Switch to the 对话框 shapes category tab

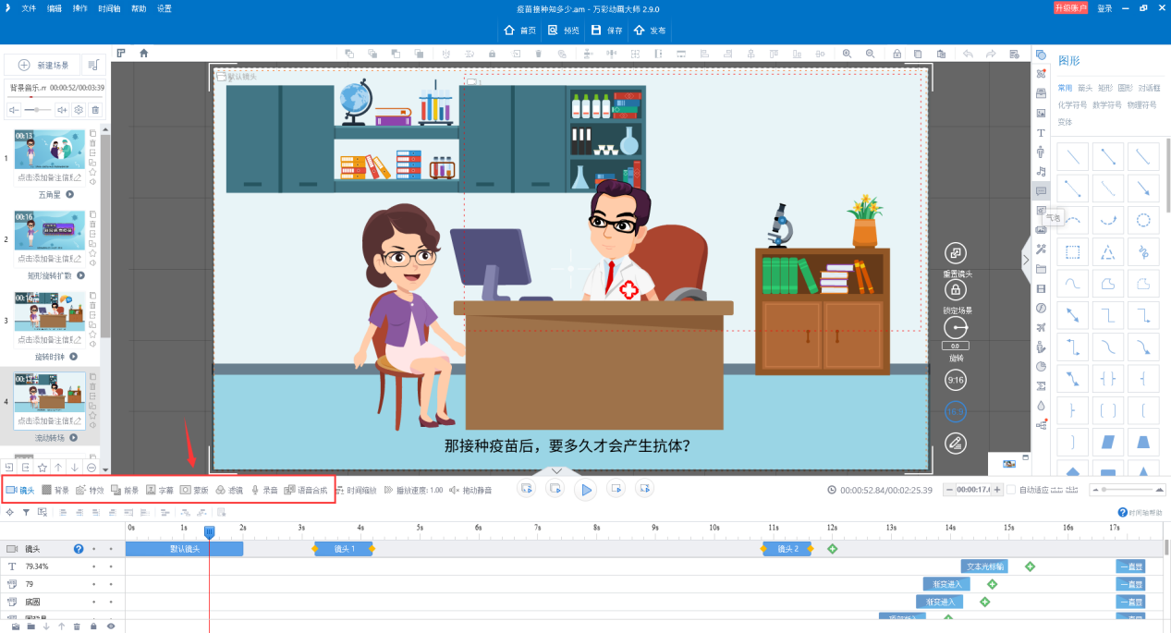coord(1150,88)
